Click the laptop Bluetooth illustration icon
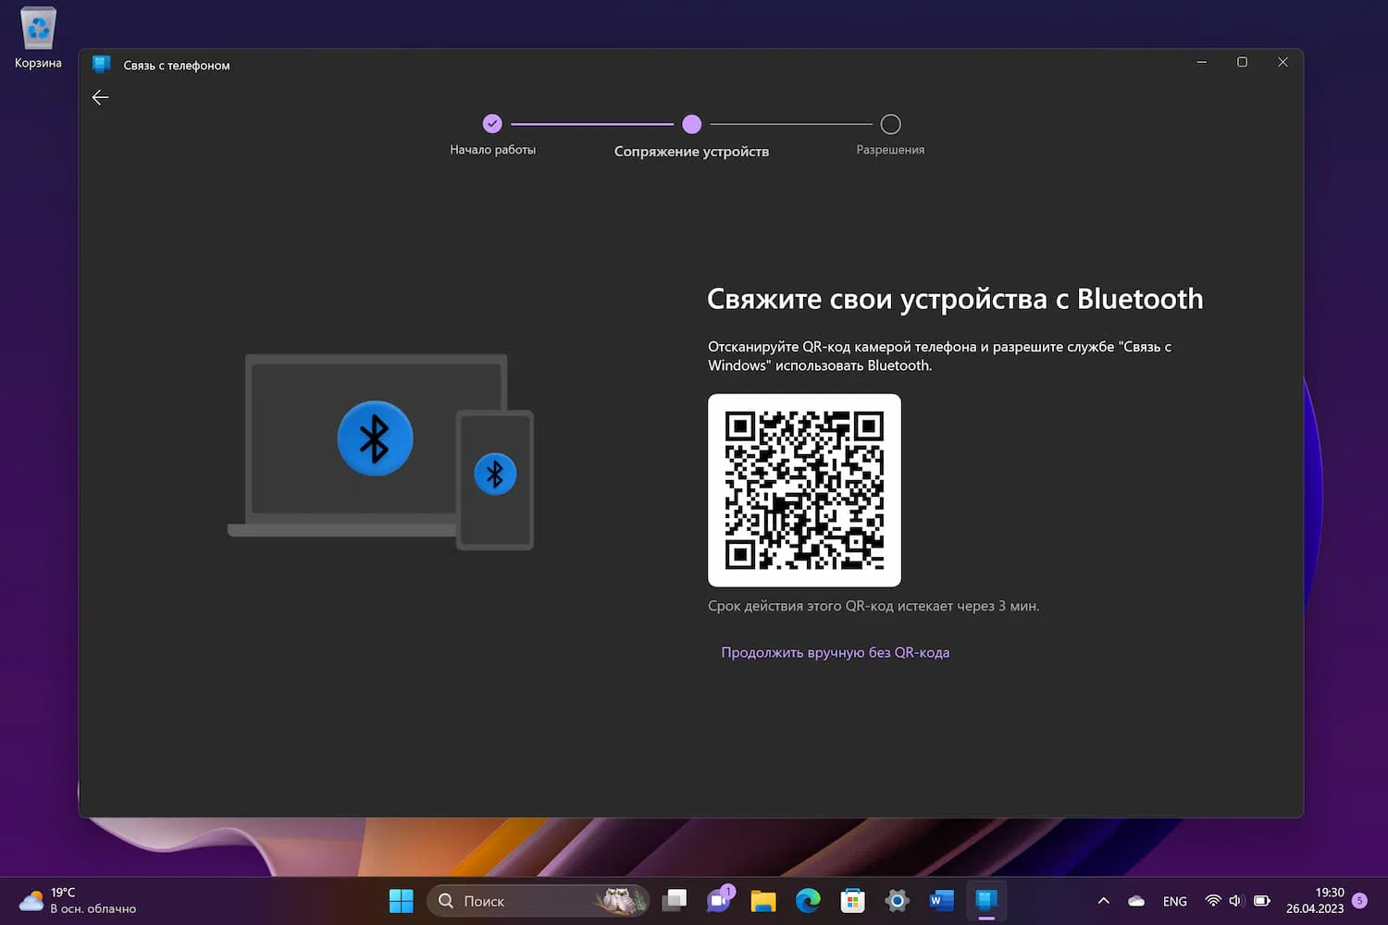Image resolution: width=1388 pixels, height=925 pixels. [x=375, y=438]
